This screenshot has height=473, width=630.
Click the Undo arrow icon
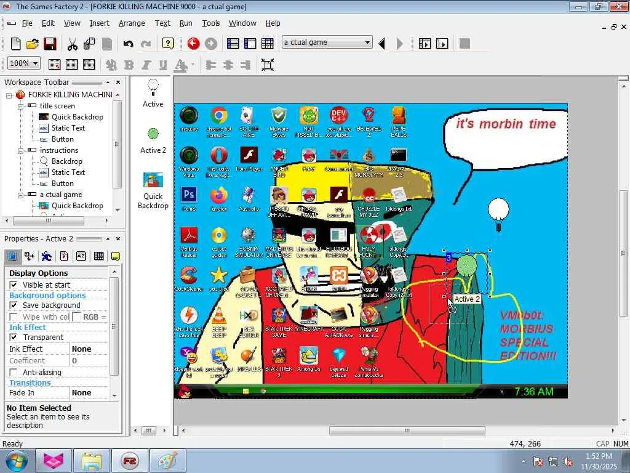(x=128, y=44)
